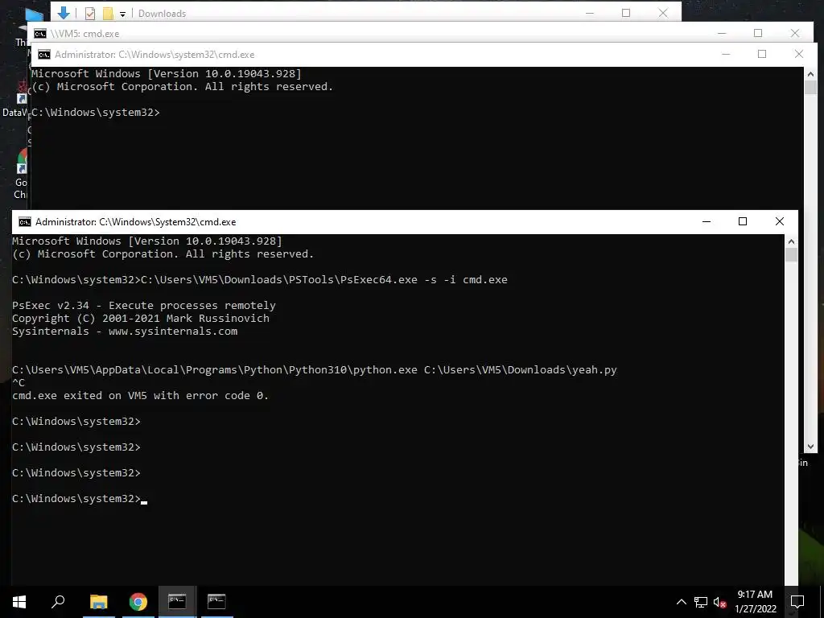This screenshot has height=618, width=824.
Task: Minimize the Downloads explorer window
Action: (x=590, y=13)
